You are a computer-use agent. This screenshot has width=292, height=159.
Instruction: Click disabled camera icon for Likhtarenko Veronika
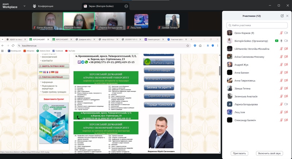tap(286, 49)
